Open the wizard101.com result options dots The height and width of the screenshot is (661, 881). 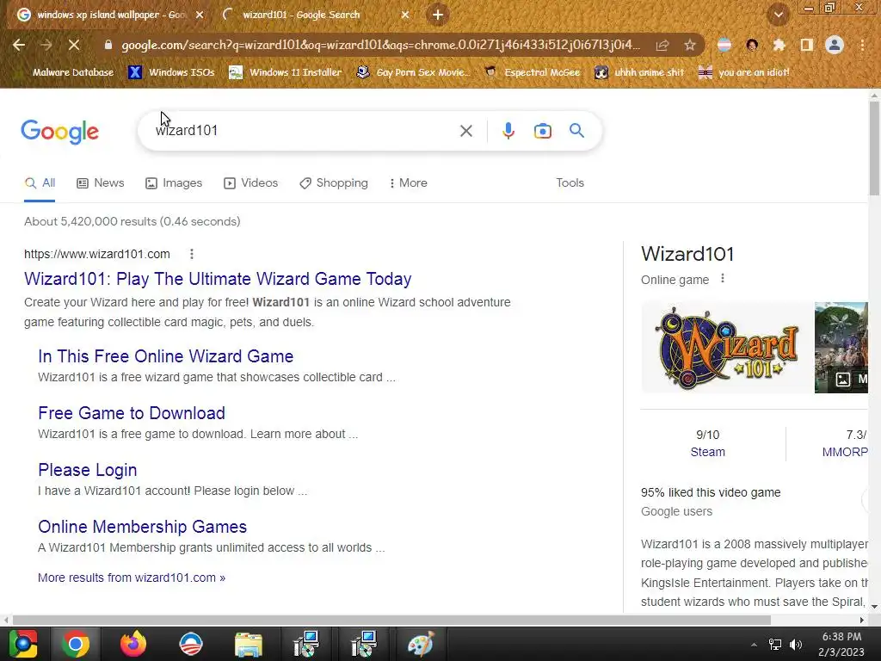point(192,254)
